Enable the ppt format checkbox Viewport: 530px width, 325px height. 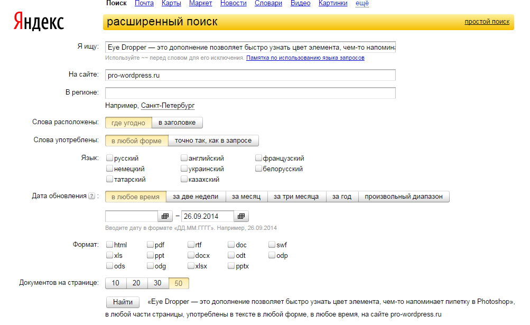(150, 255)
